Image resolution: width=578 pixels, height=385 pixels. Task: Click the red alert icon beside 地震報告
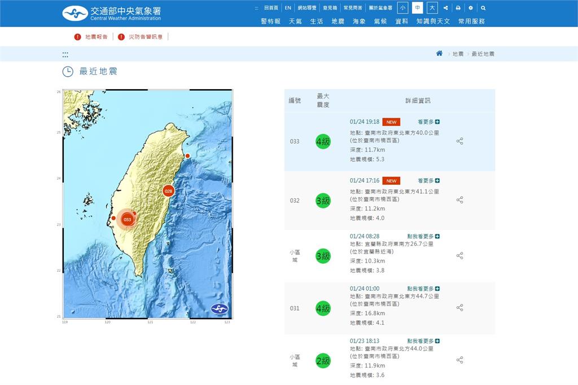[x=77, y=37]
